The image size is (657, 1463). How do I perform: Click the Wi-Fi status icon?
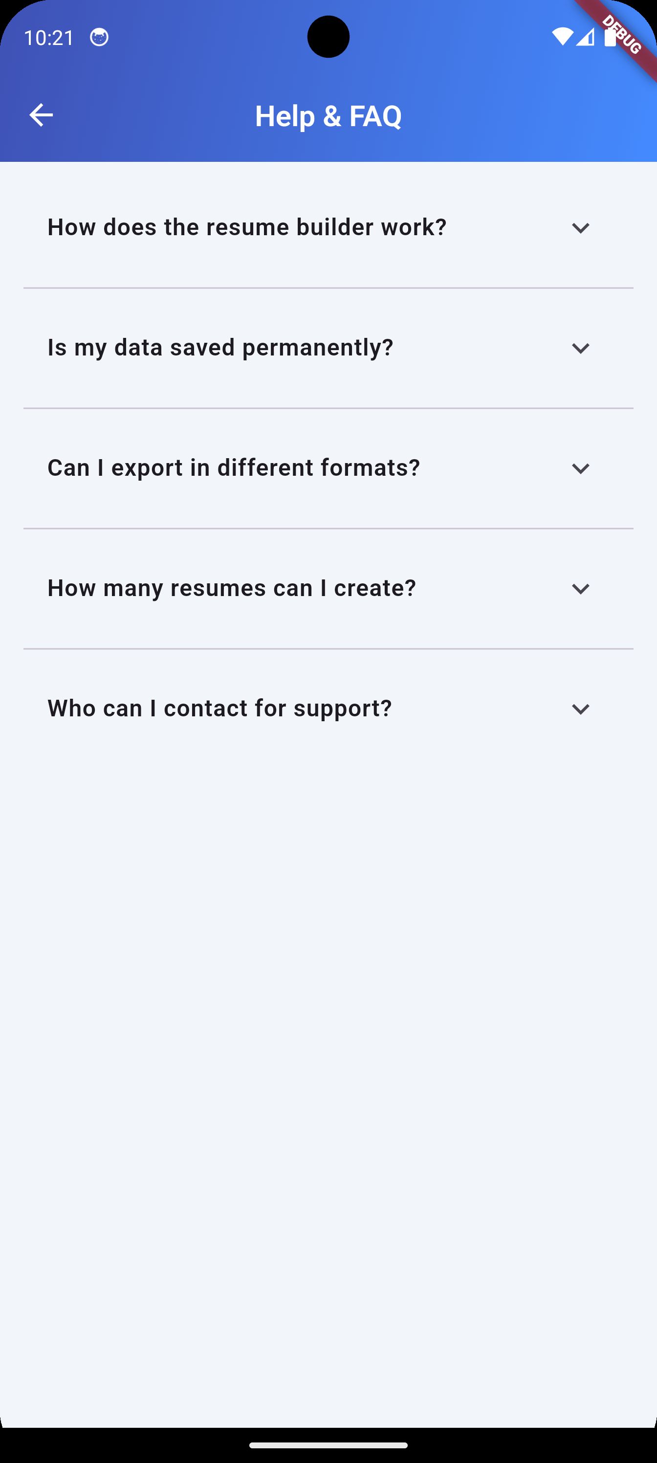(562, 37)
